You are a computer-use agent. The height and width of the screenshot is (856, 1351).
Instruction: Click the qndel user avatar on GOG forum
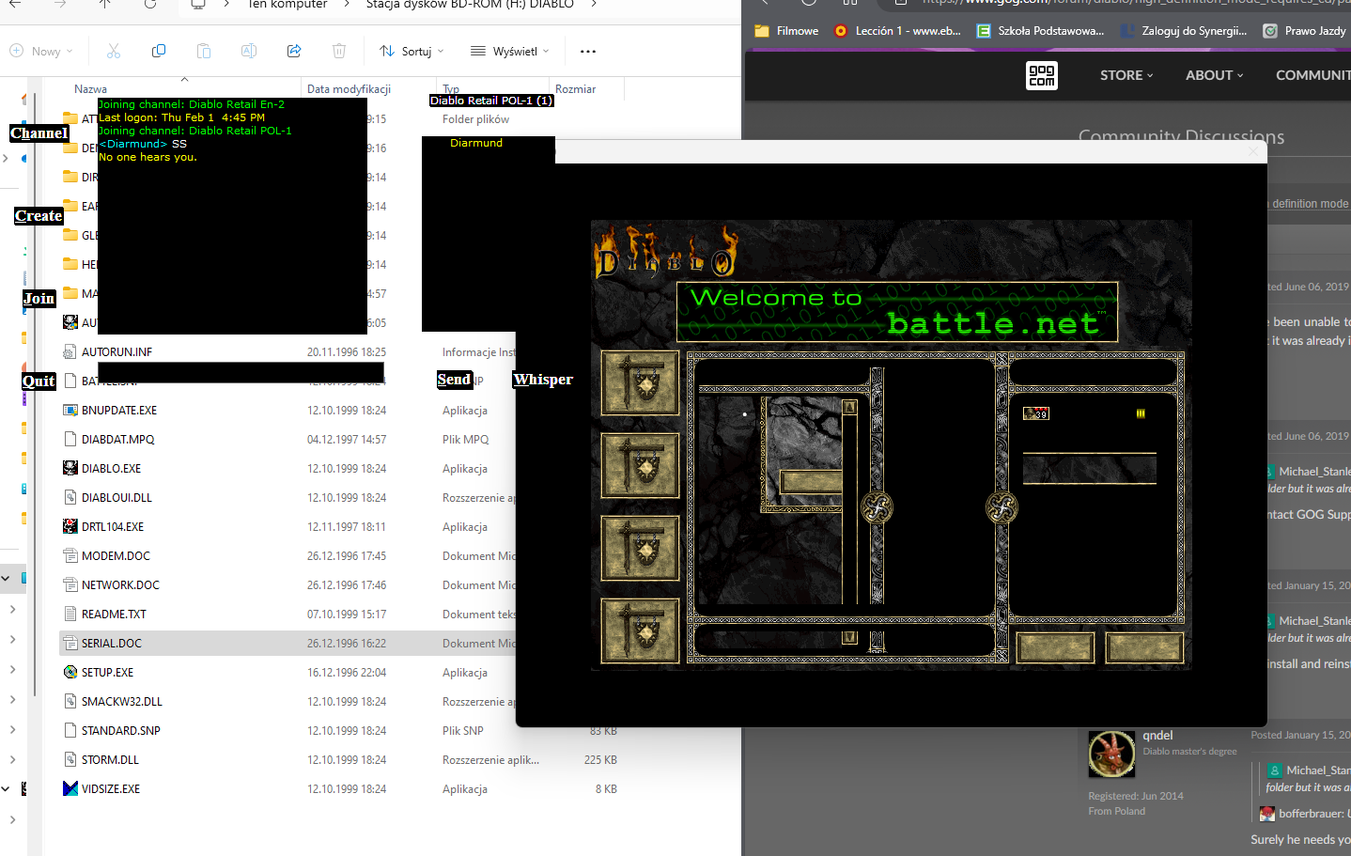1111,754
